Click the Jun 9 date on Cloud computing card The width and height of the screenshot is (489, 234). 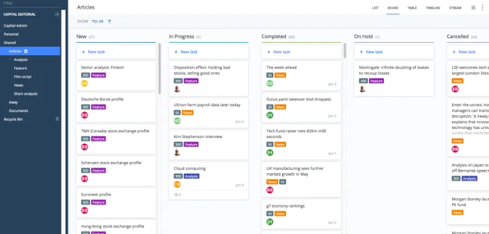coord(240,185)
